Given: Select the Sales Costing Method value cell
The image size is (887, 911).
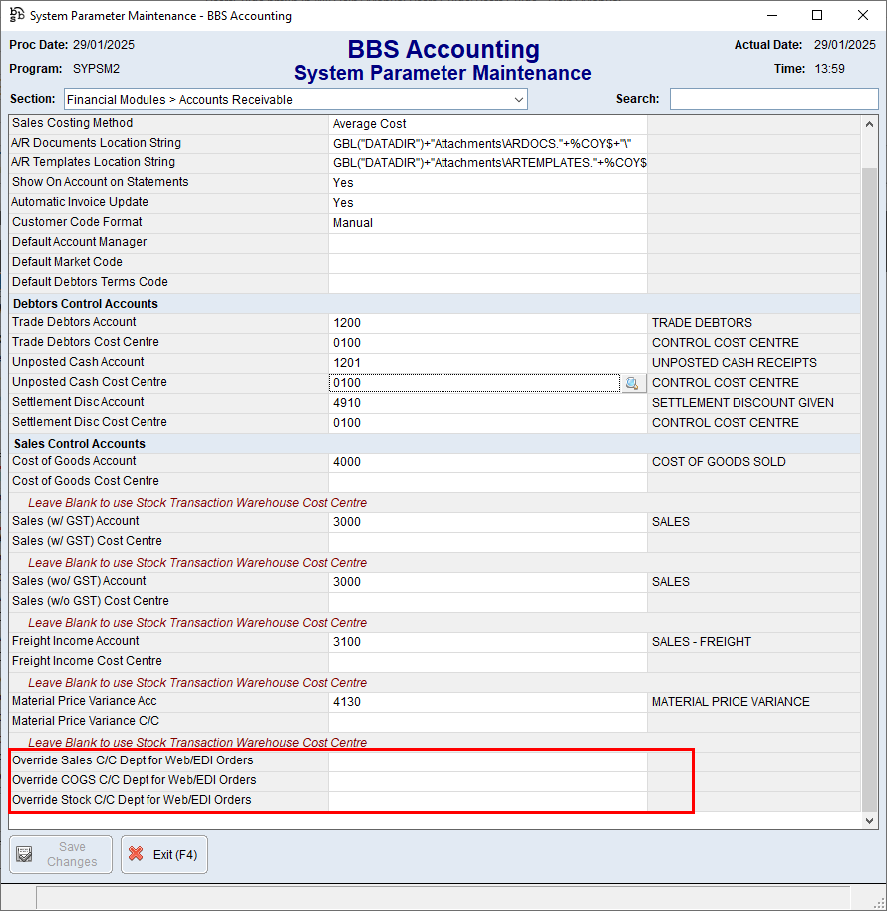Looking at the screenshot, I should click(x=486, y=124).
